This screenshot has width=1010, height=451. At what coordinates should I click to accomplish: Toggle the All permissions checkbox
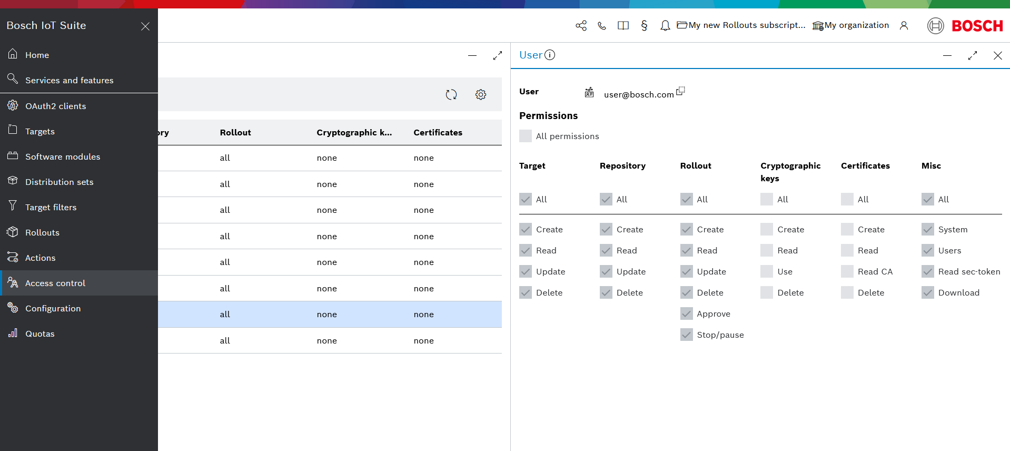point(526,136)
